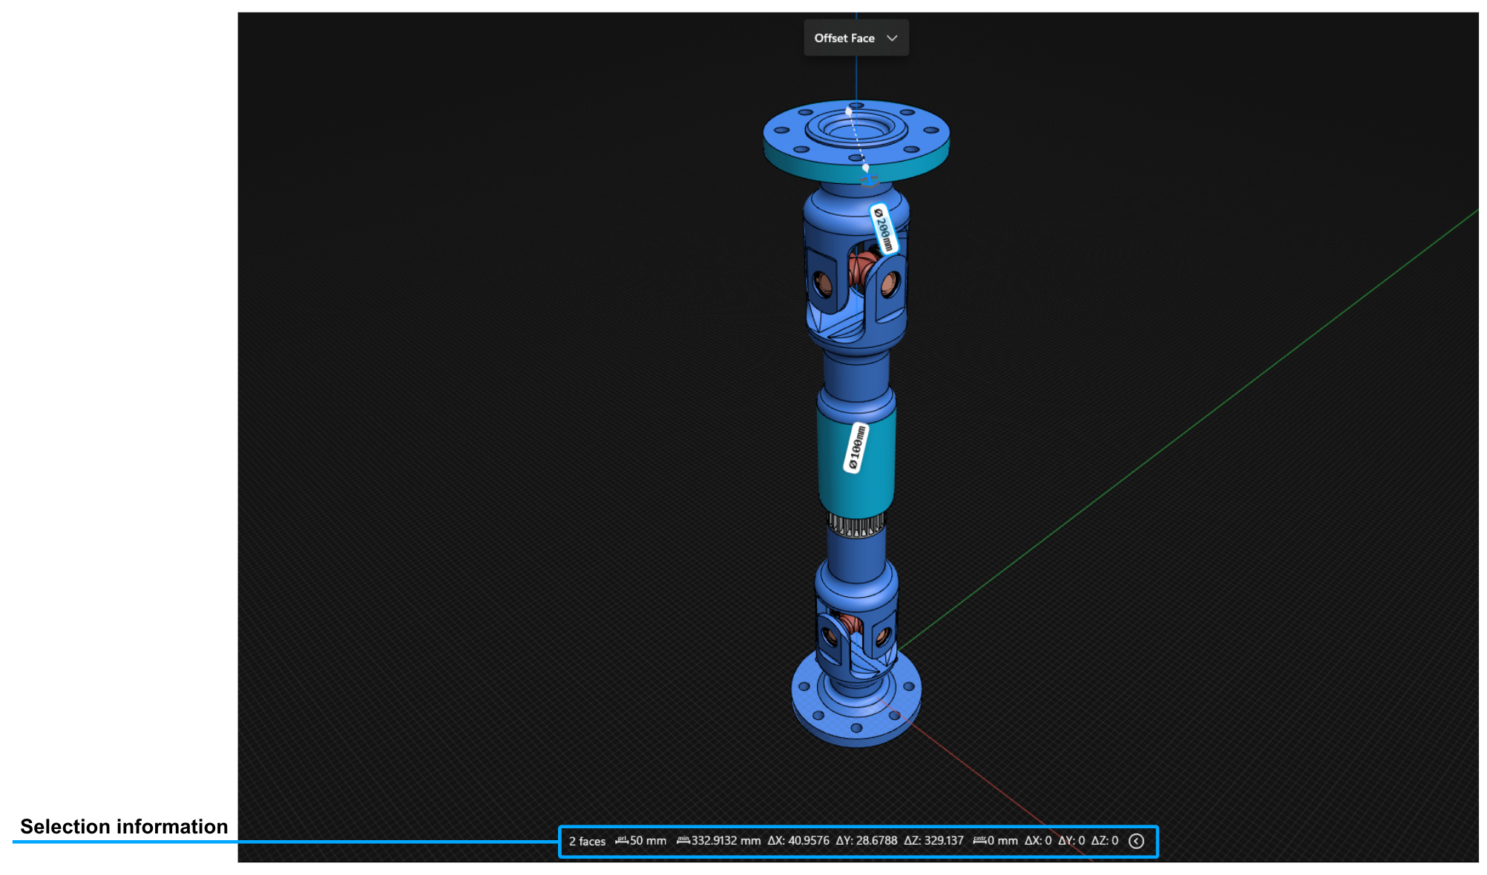Image resolution: width=1487 pixels, height=875 pixels.
Task: Collapse the selection information bar with the chevron
Action: tap(1135, 841)
